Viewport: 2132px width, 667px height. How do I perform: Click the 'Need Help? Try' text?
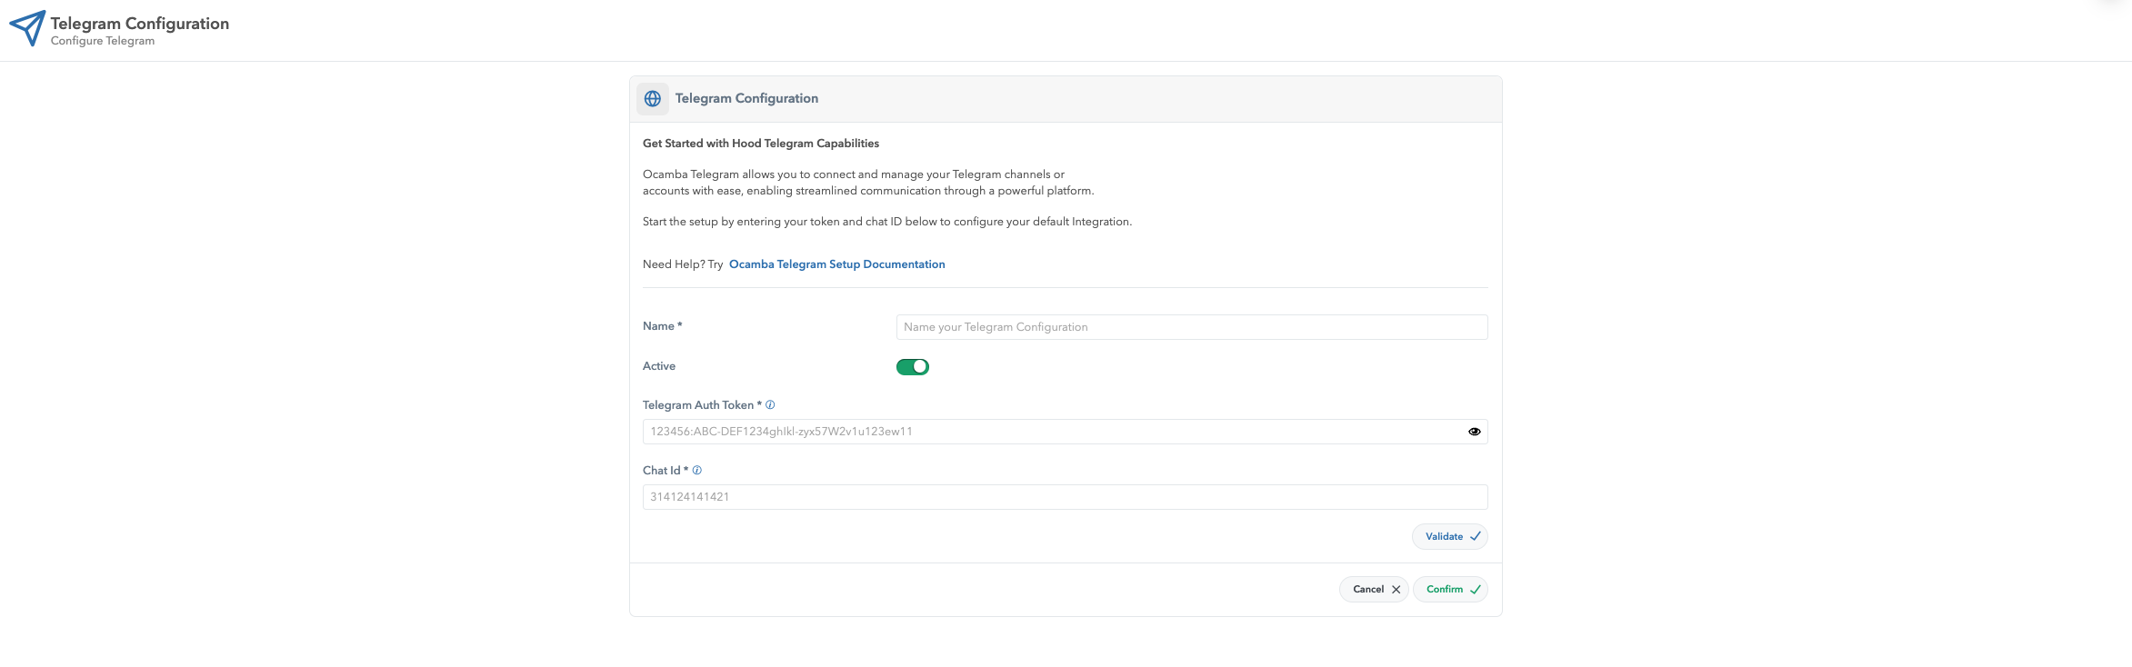683,264
